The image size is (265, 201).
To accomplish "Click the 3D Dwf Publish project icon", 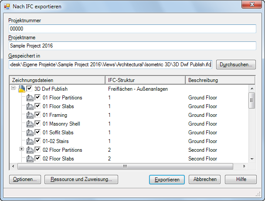I will pyautogui.click(x=22, y=89).
